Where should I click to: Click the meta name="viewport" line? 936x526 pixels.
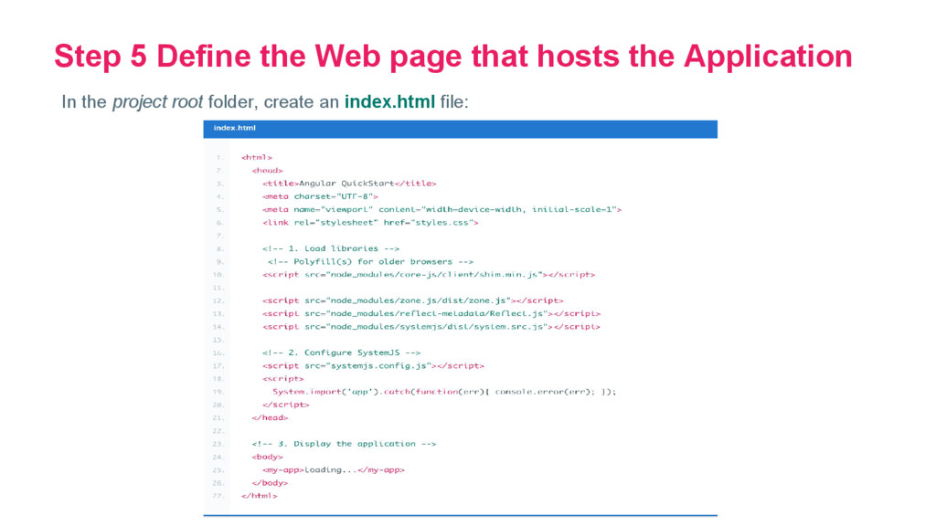(x=441, y=209)
